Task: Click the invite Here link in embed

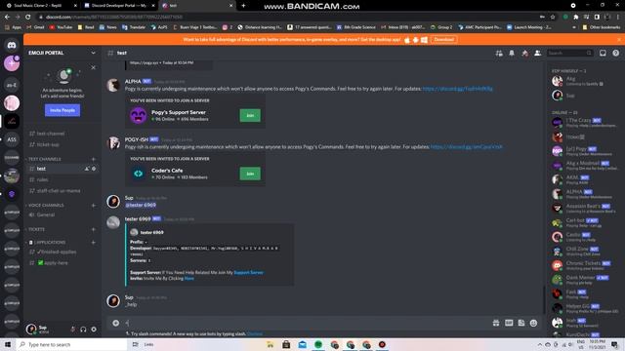Action: pos(189,279)
